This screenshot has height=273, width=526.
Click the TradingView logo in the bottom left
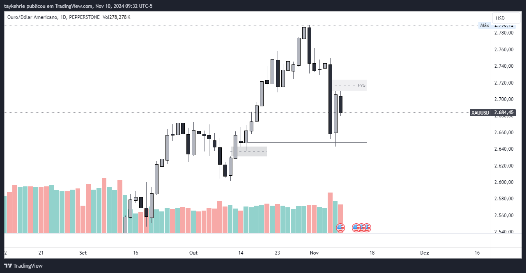[x=23, y=266]
